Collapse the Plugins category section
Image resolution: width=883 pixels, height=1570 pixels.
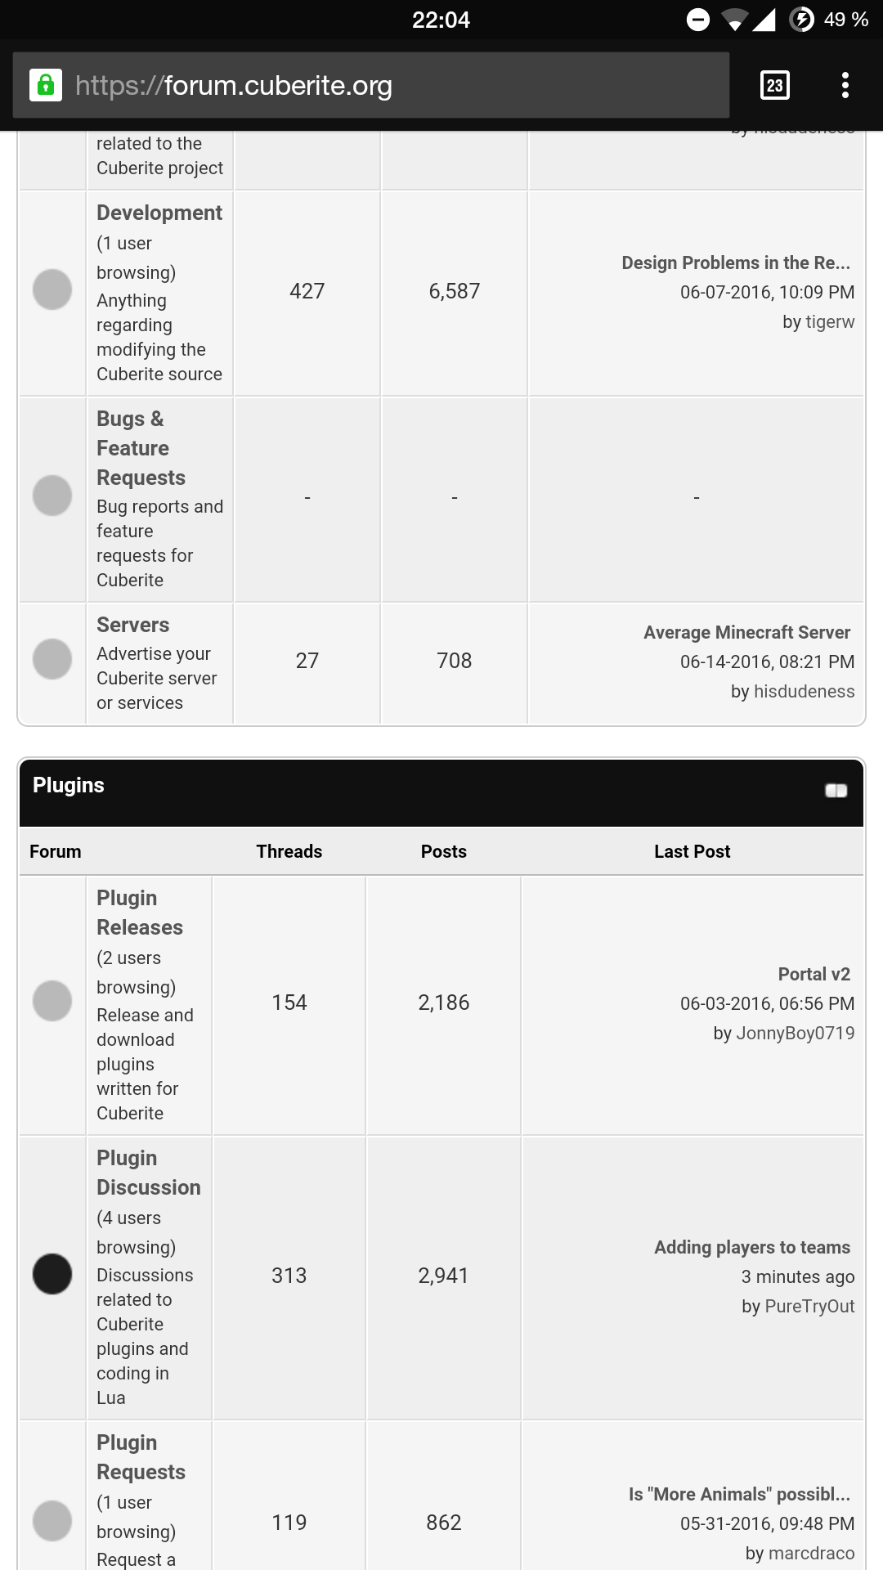click(836, 790)
